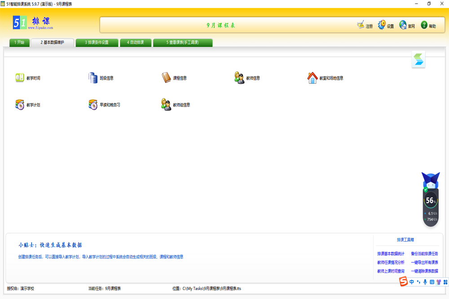
Task: Click the 注册 register icon
Action: tap(361, 25)
